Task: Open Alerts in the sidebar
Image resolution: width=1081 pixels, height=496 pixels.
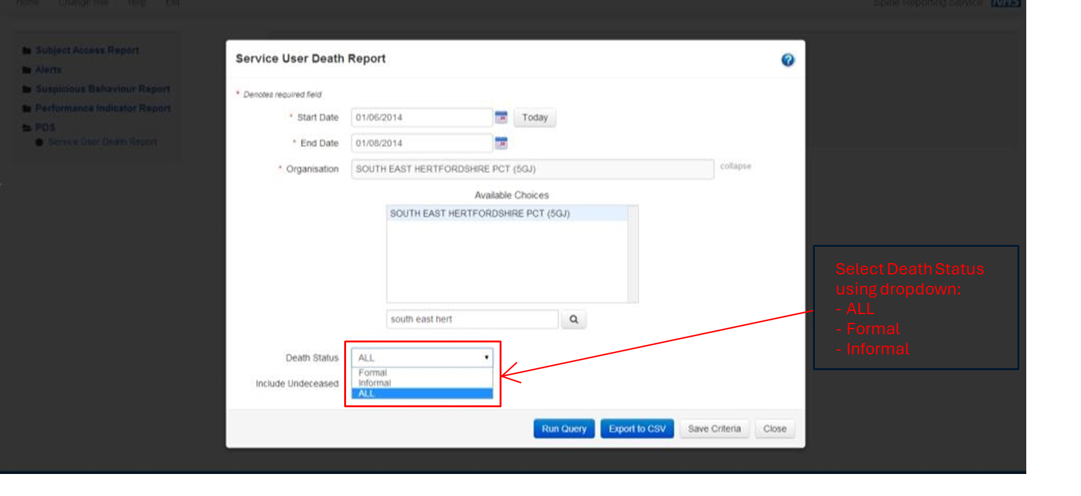Action: click(48, 70)
